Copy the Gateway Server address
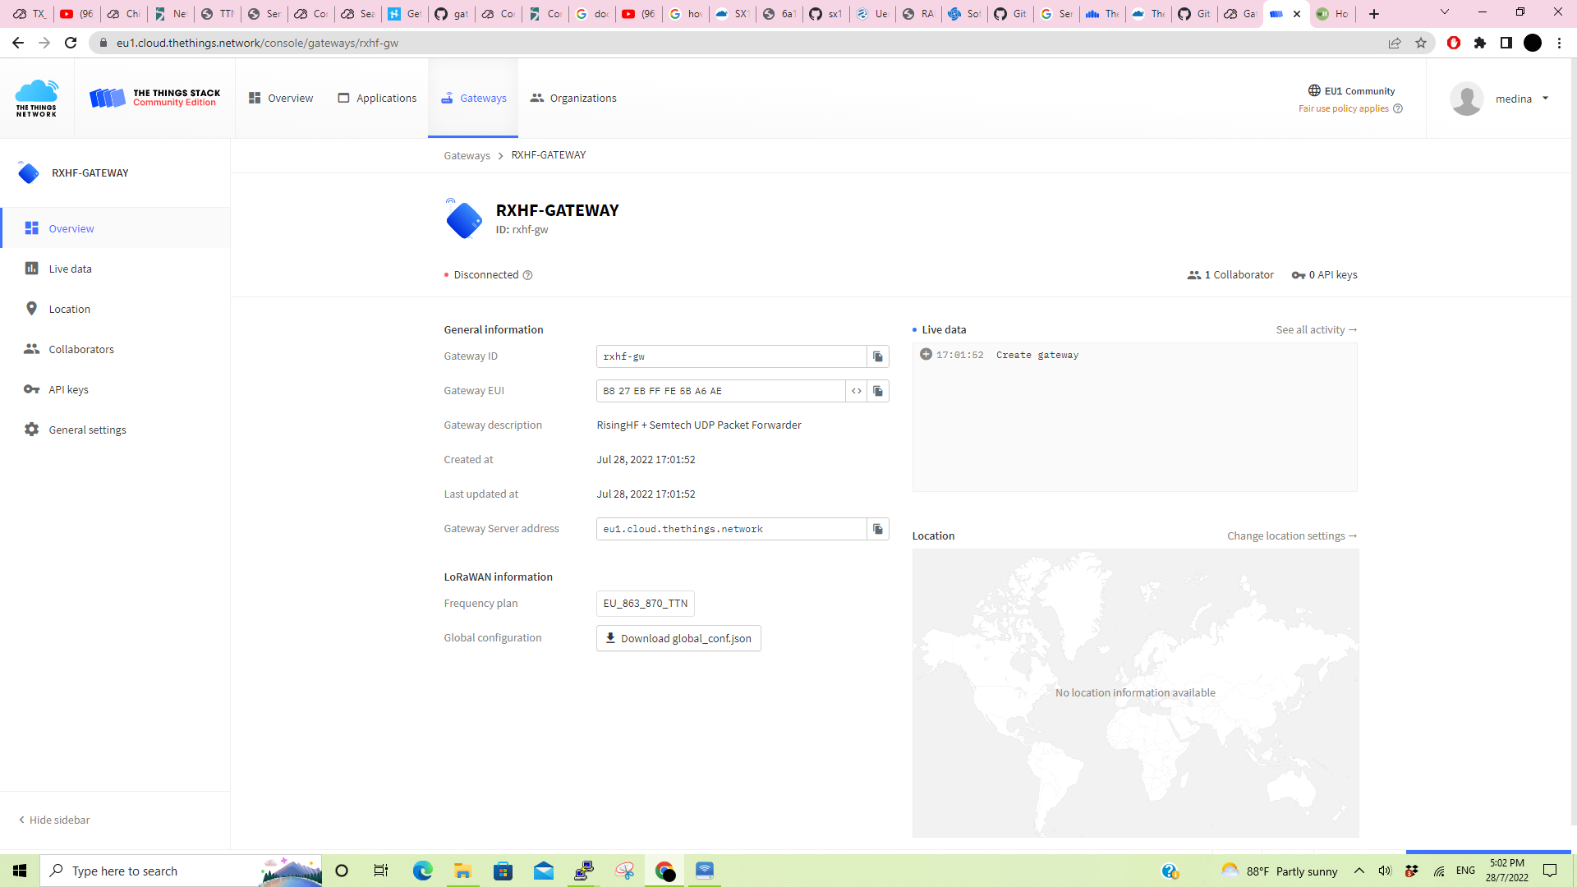This screenshot has width=1577, height=887. (878, 529)
